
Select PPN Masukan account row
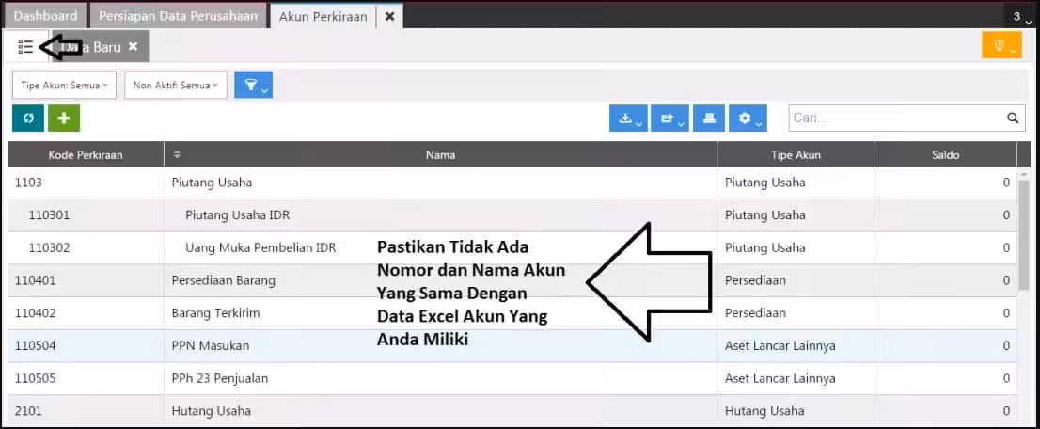pyautogui.click(x=512, y=345)
